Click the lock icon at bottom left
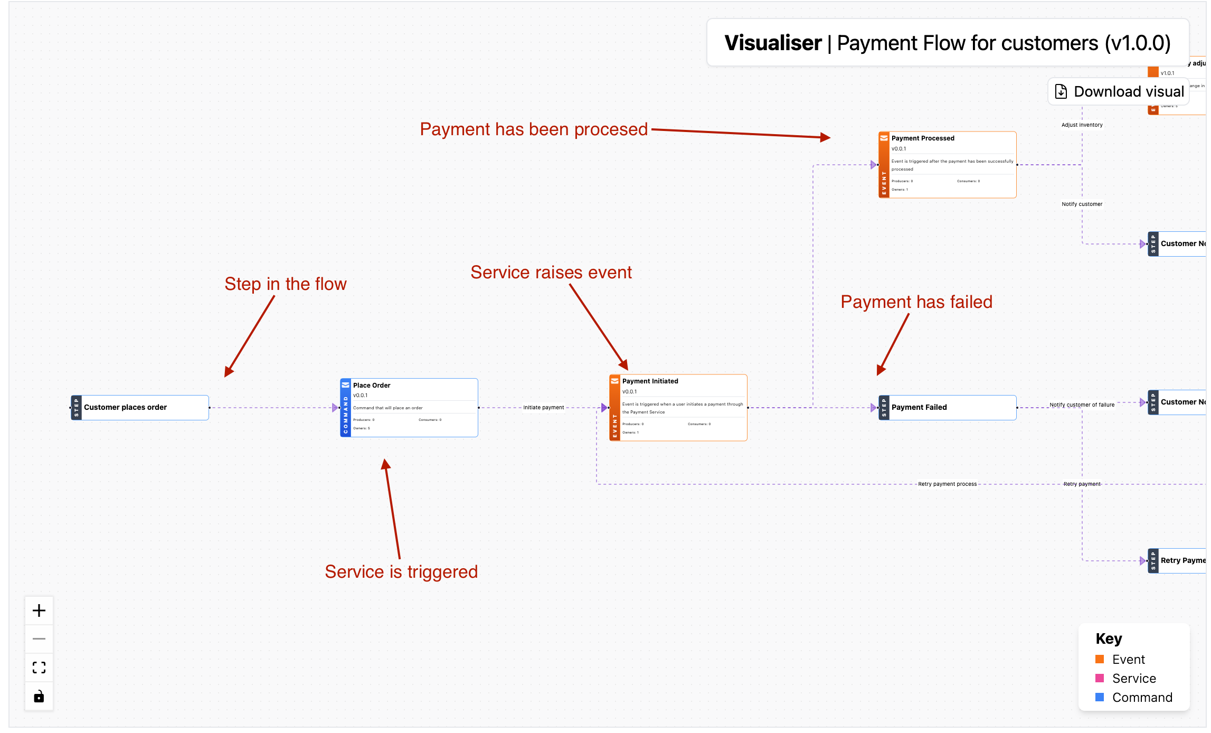The image size is (1211, 733). tap(37, 696)
